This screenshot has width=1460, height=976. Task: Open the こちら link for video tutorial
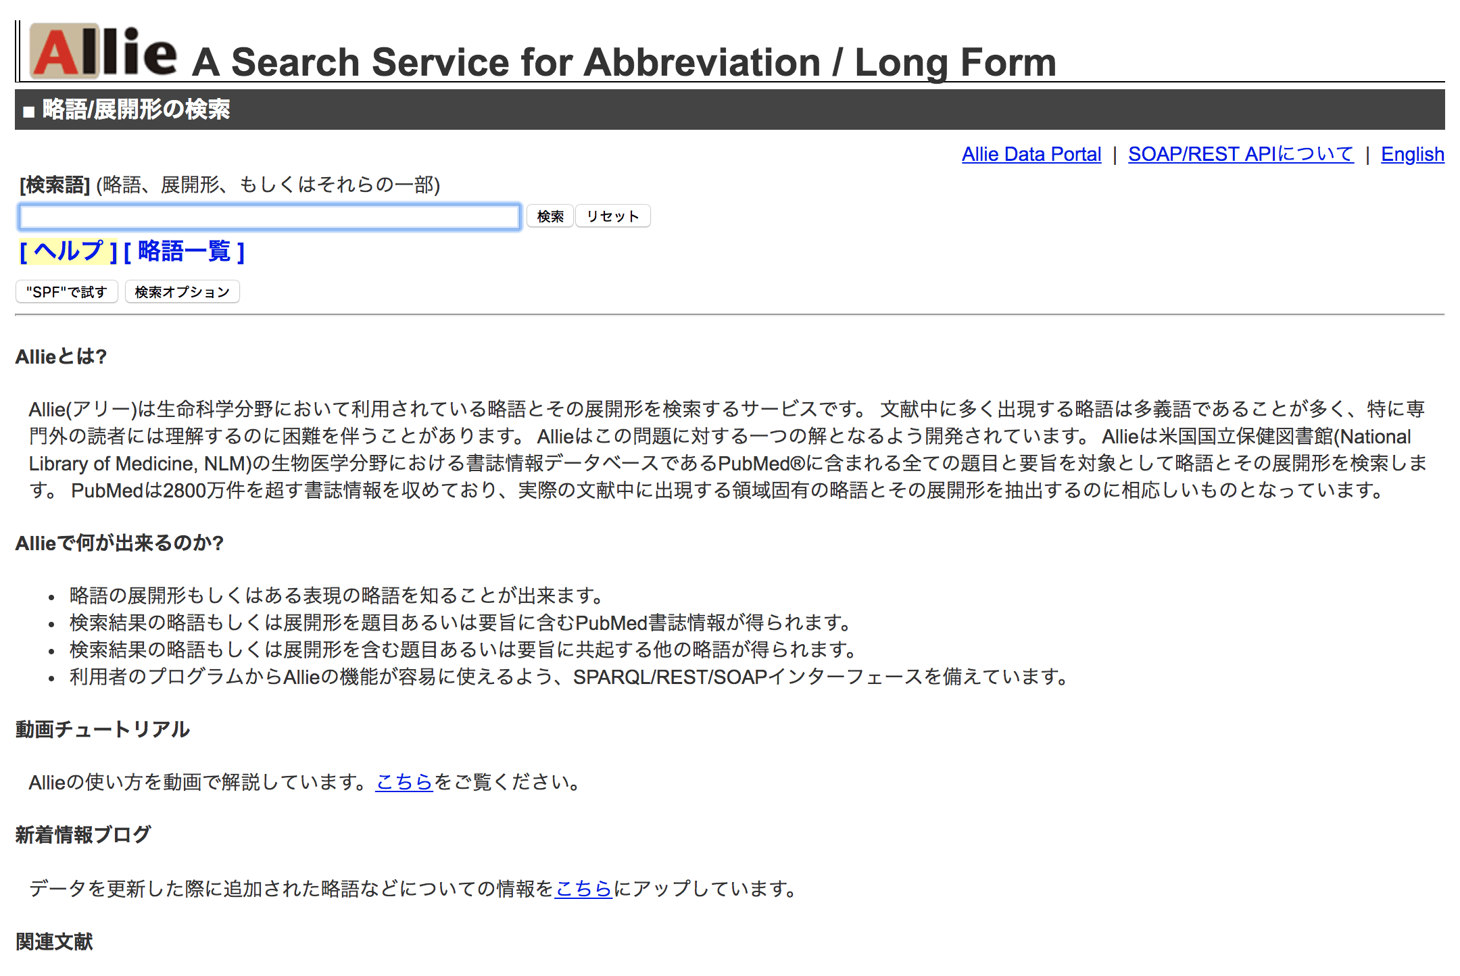(x=404, y=782)
